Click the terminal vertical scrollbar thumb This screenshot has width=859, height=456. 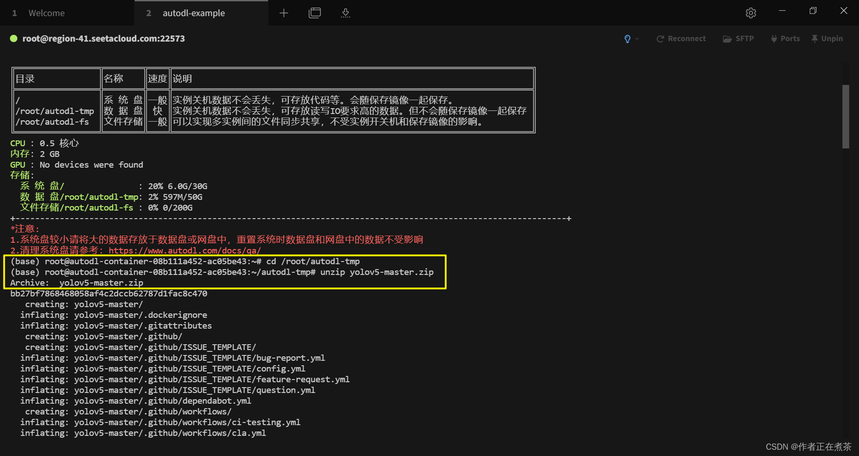(x=845, y=116)
